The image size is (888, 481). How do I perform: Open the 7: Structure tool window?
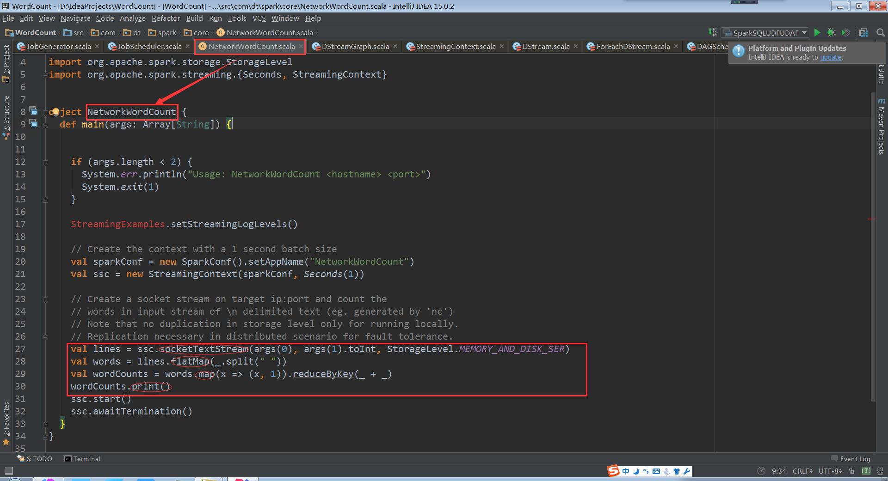click(6, 117)
